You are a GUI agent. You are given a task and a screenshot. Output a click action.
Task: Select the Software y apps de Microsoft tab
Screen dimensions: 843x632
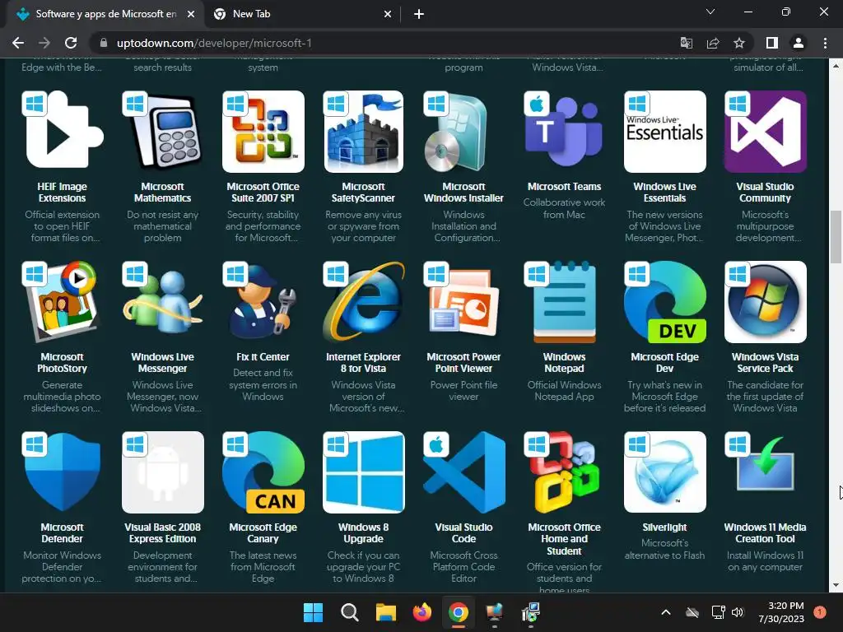(x=106, y=14)
